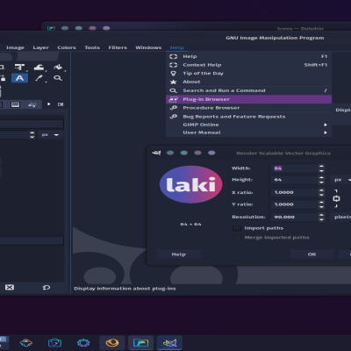Open the px unit dropdown in tool options
351x351 pixels.
[x=50, y=135]
